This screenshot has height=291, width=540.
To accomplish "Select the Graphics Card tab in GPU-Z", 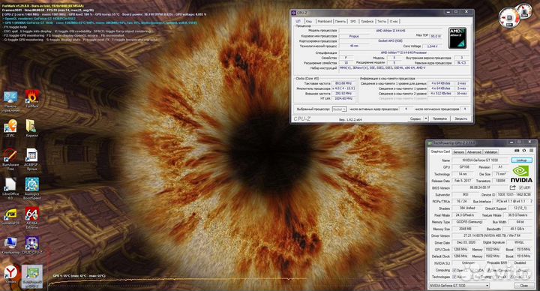I will (x=440, y=151).
